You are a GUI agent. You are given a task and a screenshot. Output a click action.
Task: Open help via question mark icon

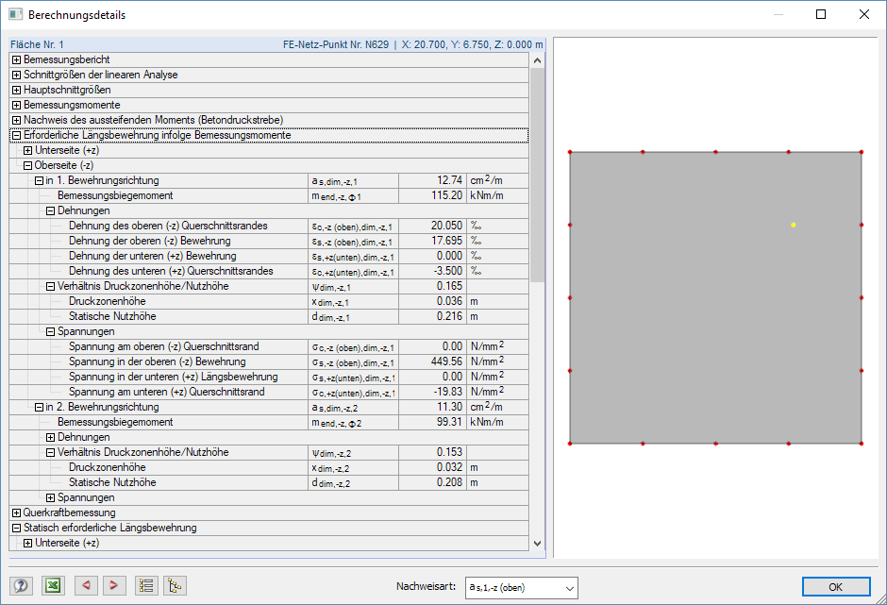pos(21,586)
